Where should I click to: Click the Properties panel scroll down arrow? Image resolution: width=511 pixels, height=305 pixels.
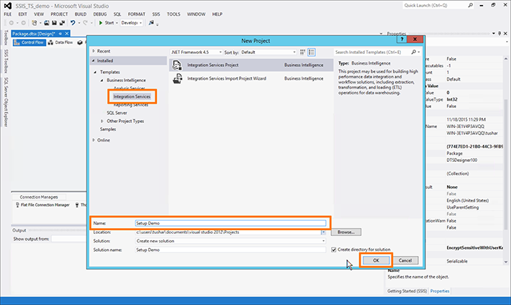(505, 262)
